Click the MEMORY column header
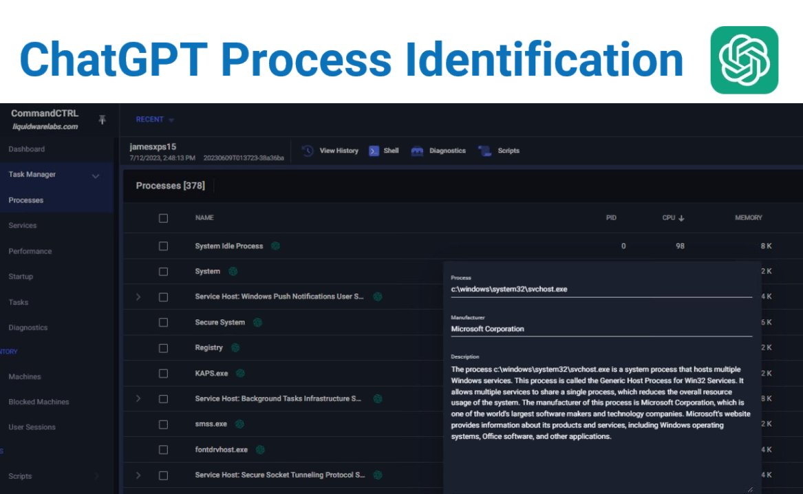Image resolution: width=803 pixels, height=494 pixels. click(748, 217)
